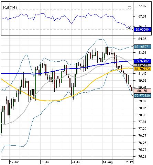Click the 80.93 price axis label

click(142, 80)
